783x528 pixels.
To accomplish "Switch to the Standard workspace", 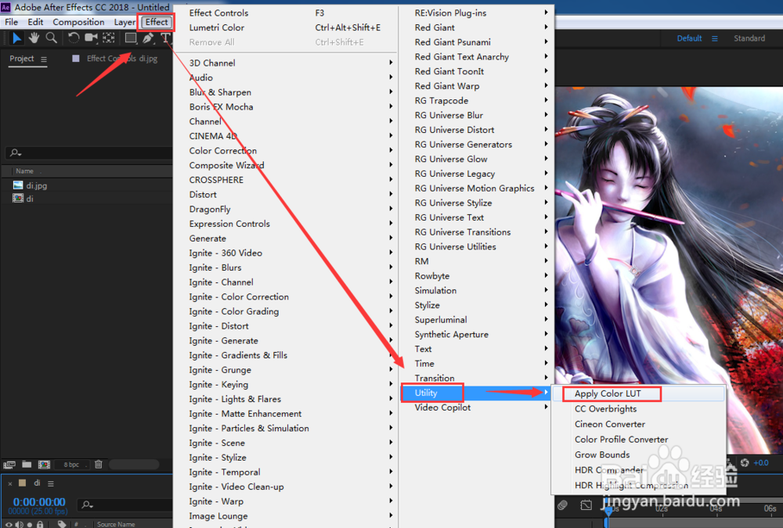I will (x=749, y=38).
